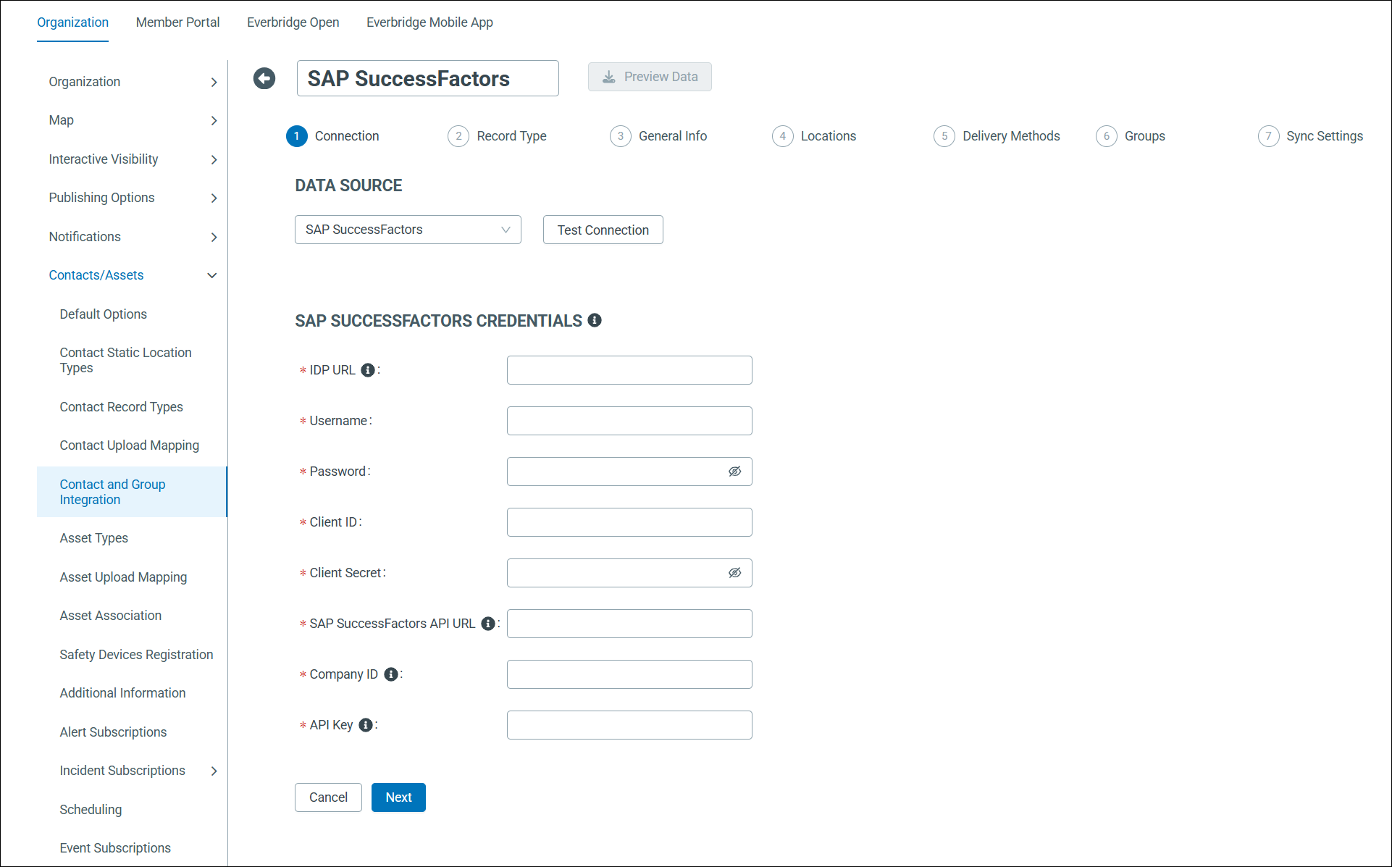Expand Interactive Visibility sidebar section
This screenshot has width=1392, height=867.
(x=214, y=159)
